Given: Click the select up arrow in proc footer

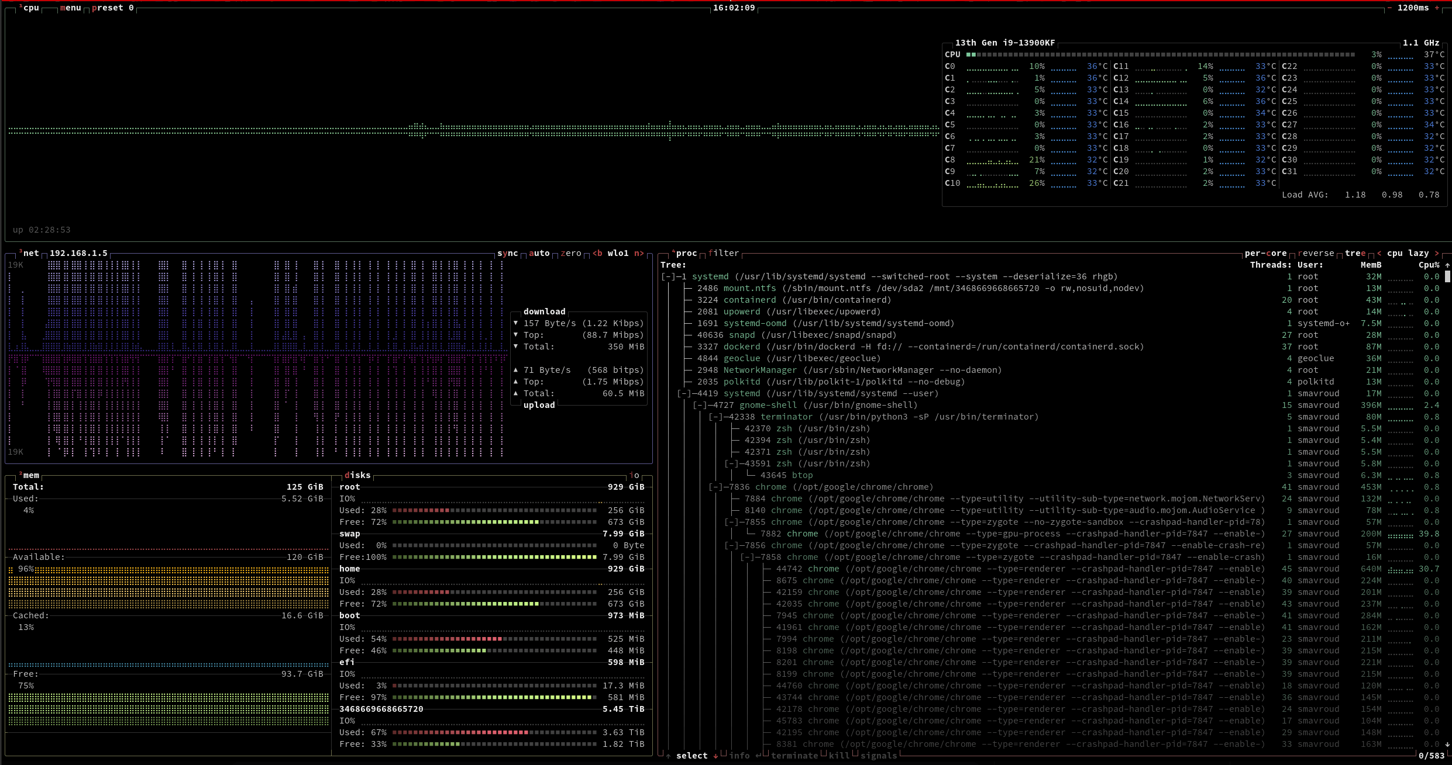Looking at the screenshot, I should pos(668,756).
